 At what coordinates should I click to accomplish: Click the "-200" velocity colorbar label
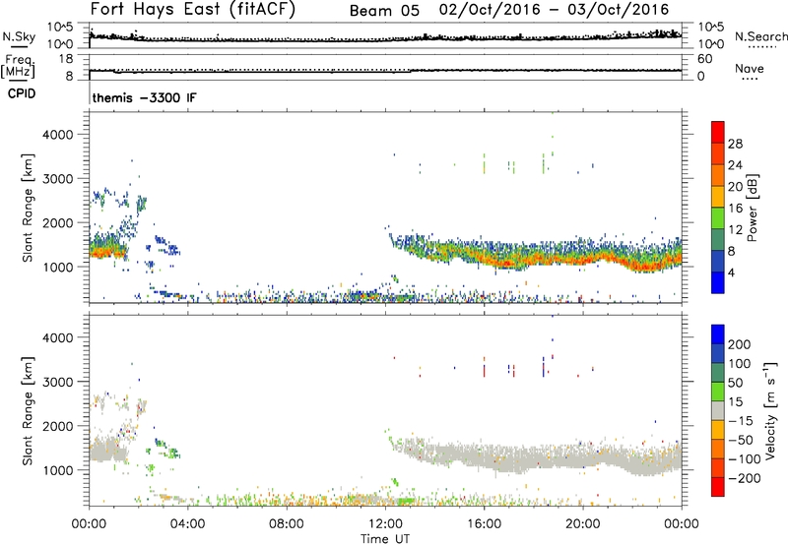745,478
